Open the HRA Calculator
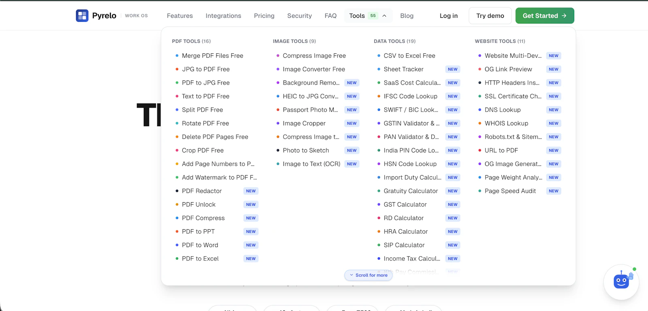 click(x=405, y=232)
